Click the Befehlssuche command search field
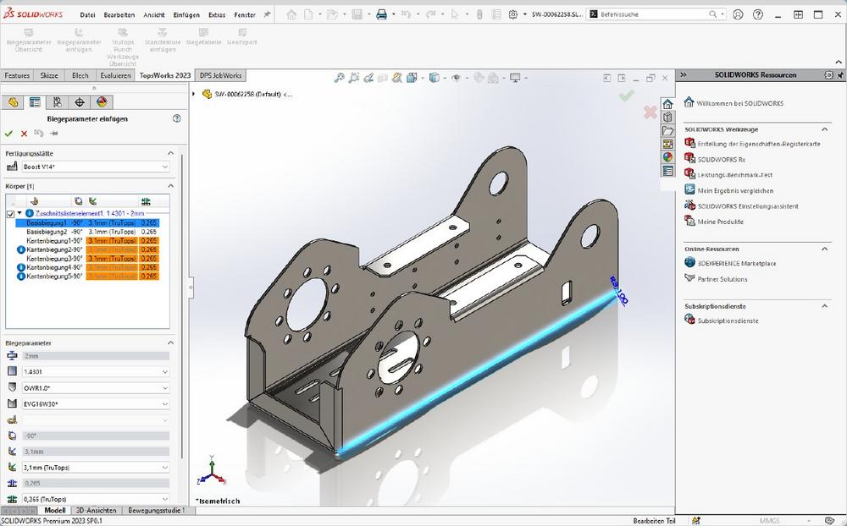 coord(656,14)
